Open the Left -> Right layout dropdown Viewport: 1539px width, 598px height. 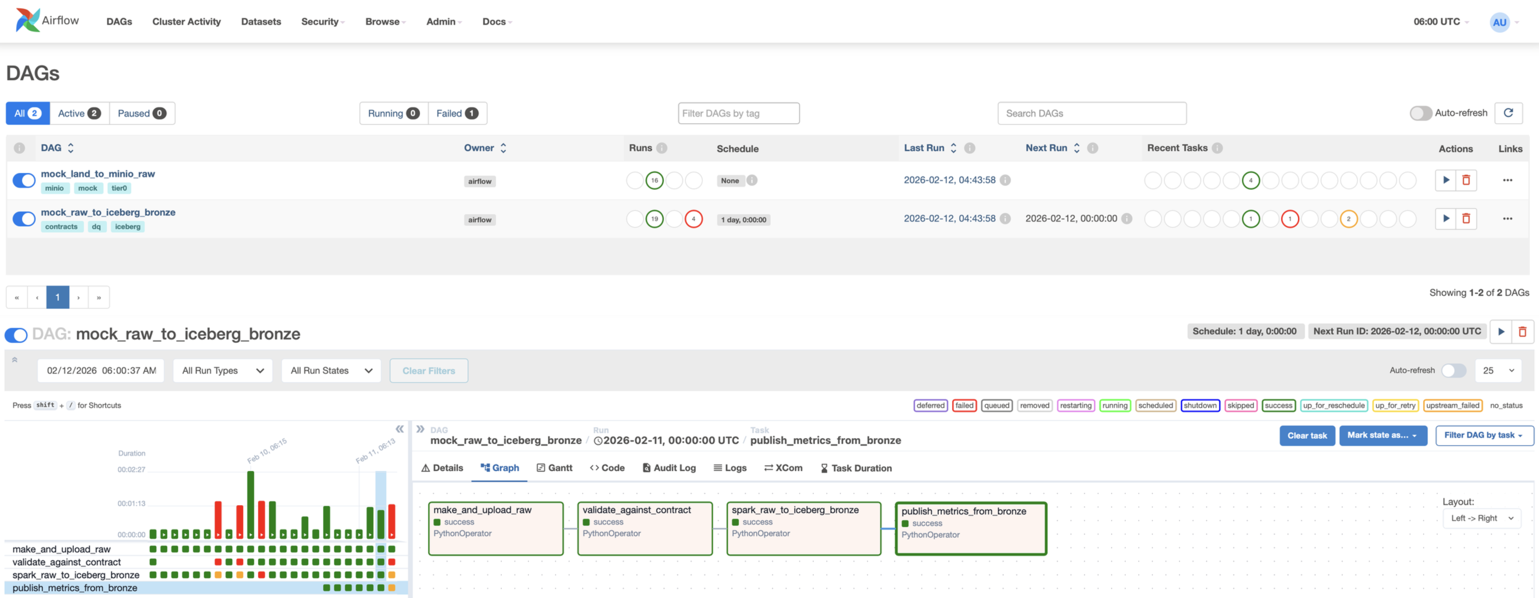tap(1482, 518)
